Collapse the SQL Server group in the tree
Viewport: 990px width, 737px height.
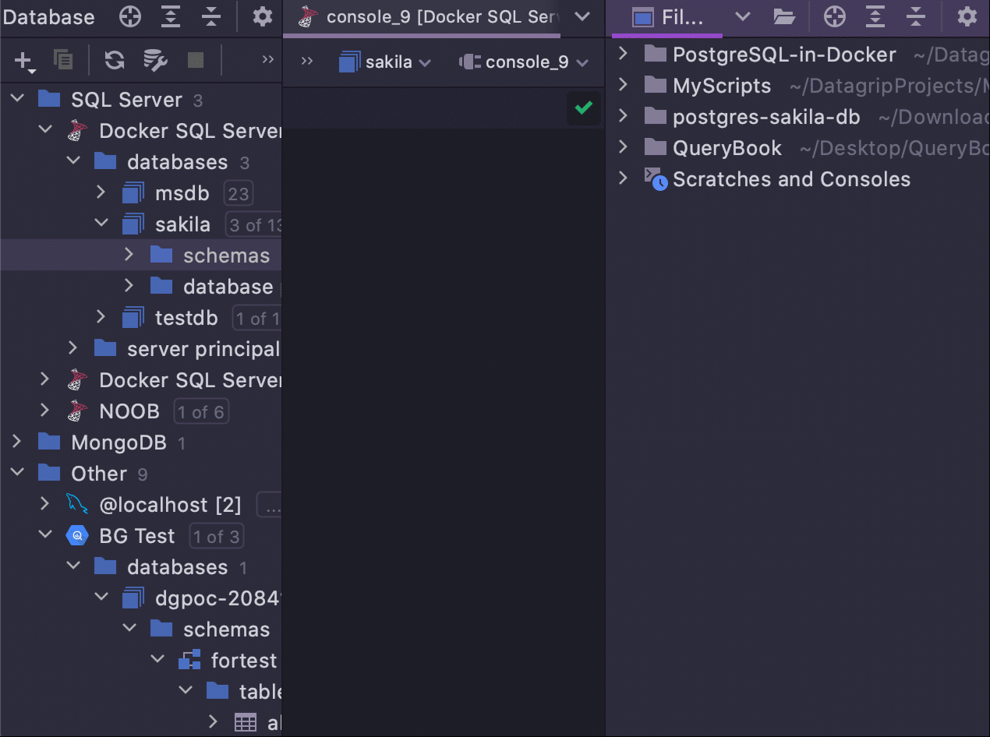pos(17,99)
